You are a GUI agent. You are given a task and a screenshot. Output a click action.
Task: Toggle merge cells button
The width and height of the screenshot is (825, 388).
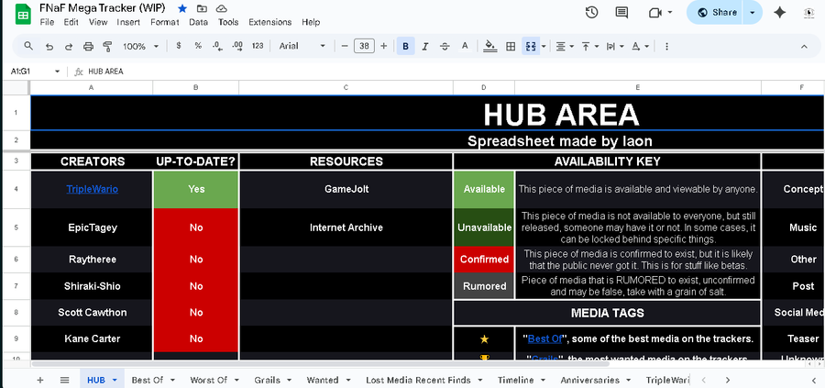point(531,47)
